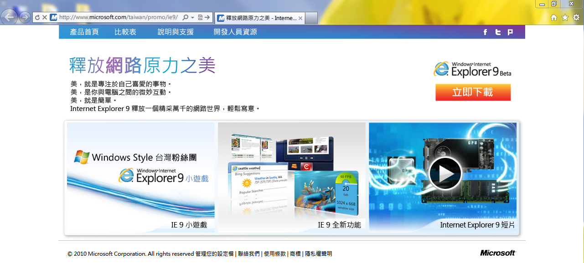Open the Tools gear menu
This screenshot has width=584, height=263.
(x=576, y=17)
